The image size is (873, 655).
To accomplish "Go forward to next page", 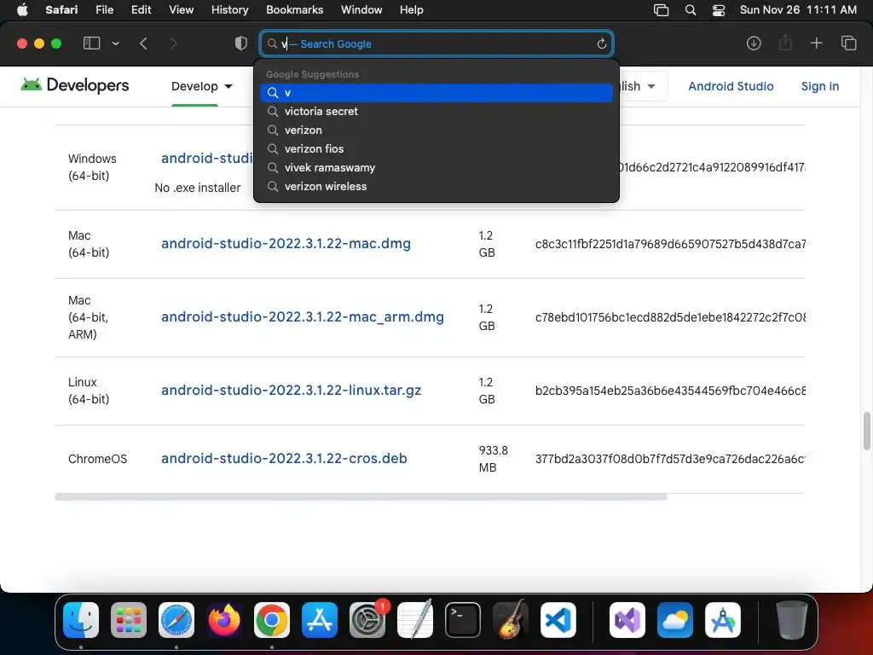I will tap(174, 43).
